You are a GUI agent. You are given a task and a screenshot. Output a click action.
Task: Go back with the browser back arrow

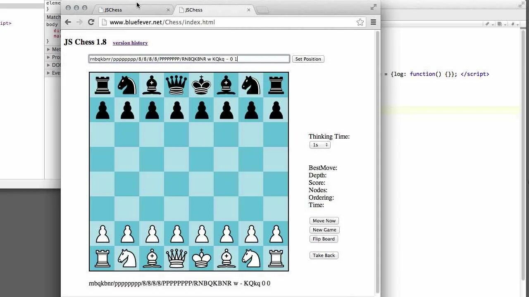pyautogui.click(x=68, y=22)
